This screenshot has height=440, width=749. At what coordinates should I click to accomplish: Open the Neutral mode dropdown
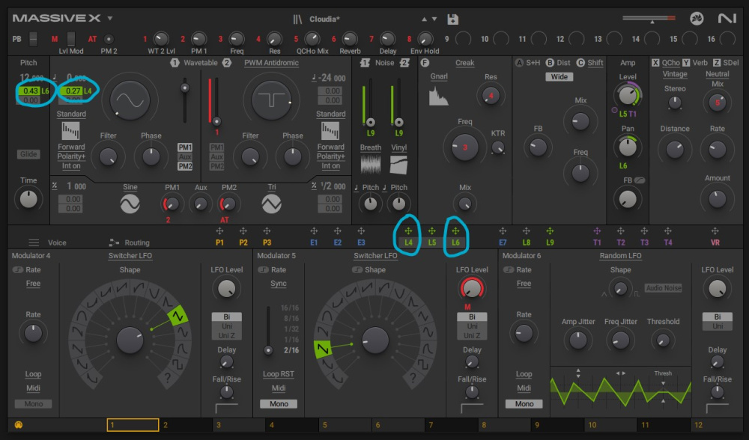click(x=717, y=74)
